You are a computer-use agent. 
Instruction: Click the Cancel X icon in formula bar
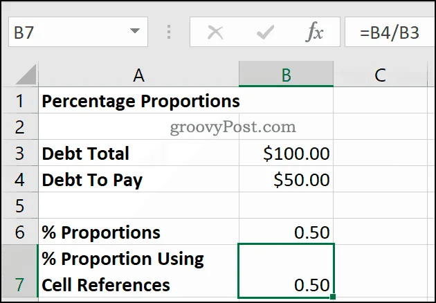point(215,33)
